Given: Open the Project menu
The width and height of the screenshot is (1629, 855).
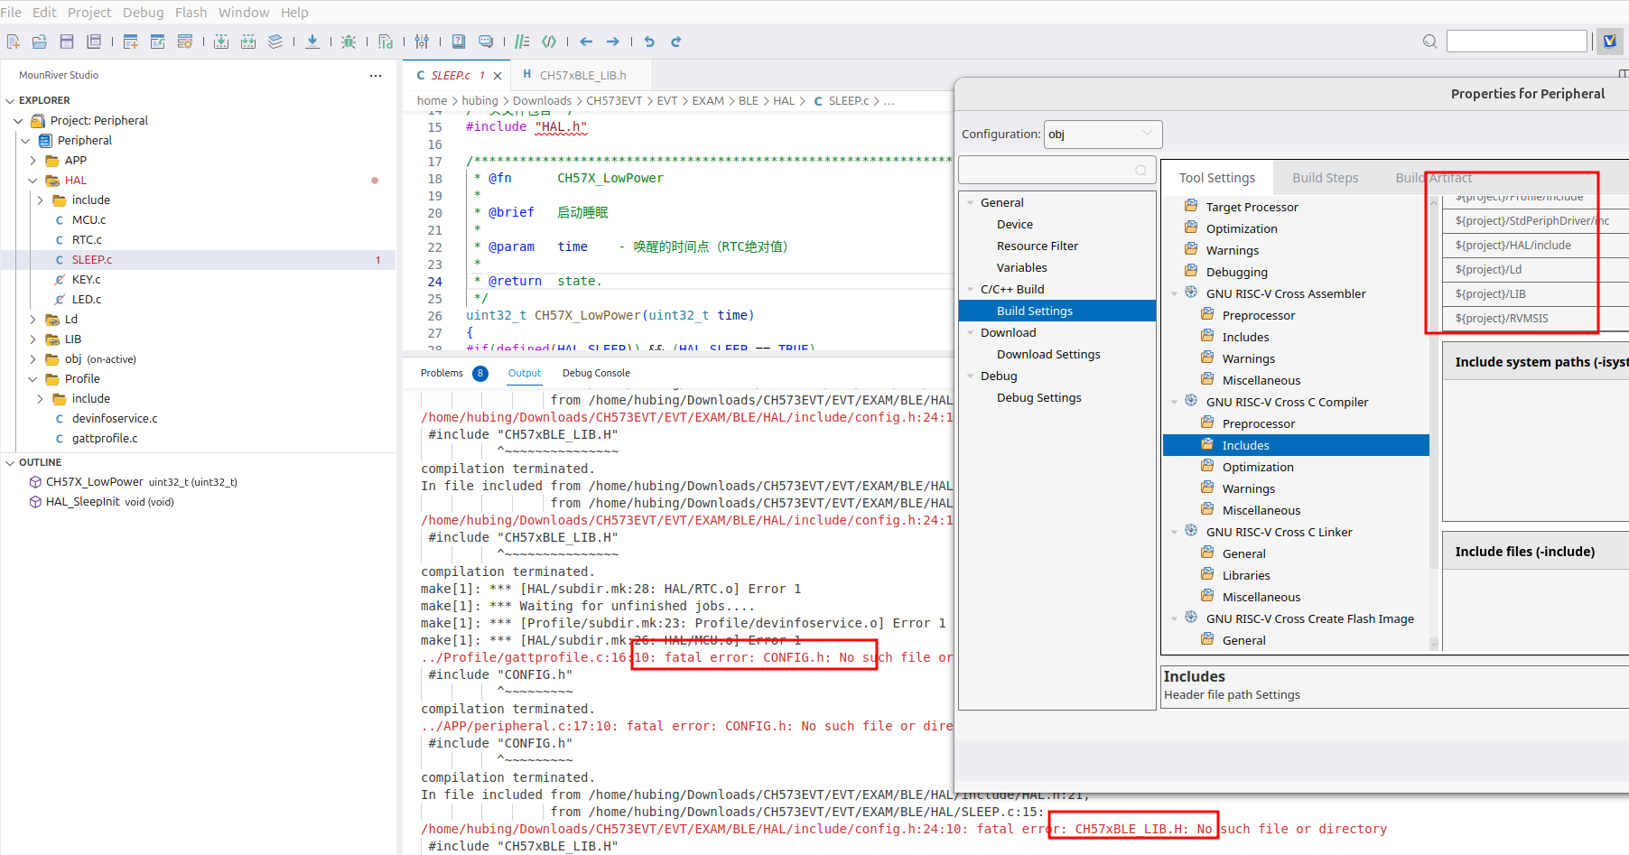Looking at the screenshot, I should [x=89, y=13].
